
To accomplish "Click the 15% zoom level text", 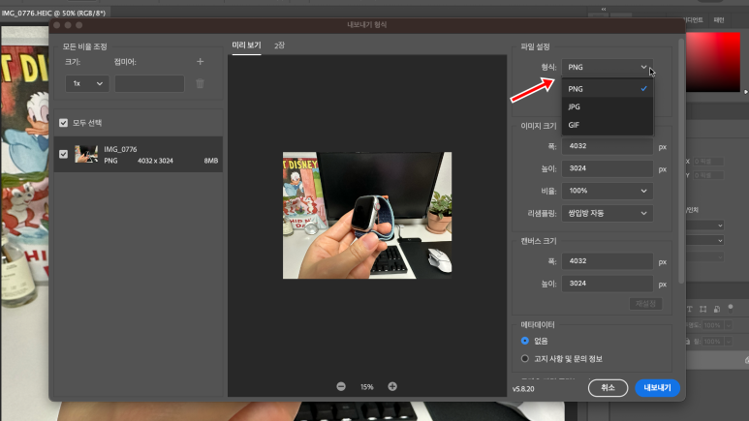I will (367, 386).
